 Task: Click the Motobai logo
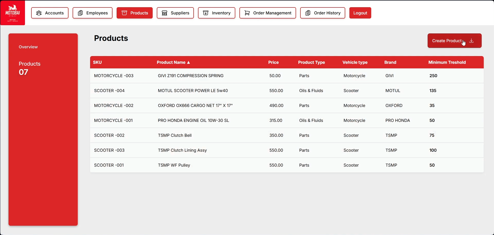[13, 13]
